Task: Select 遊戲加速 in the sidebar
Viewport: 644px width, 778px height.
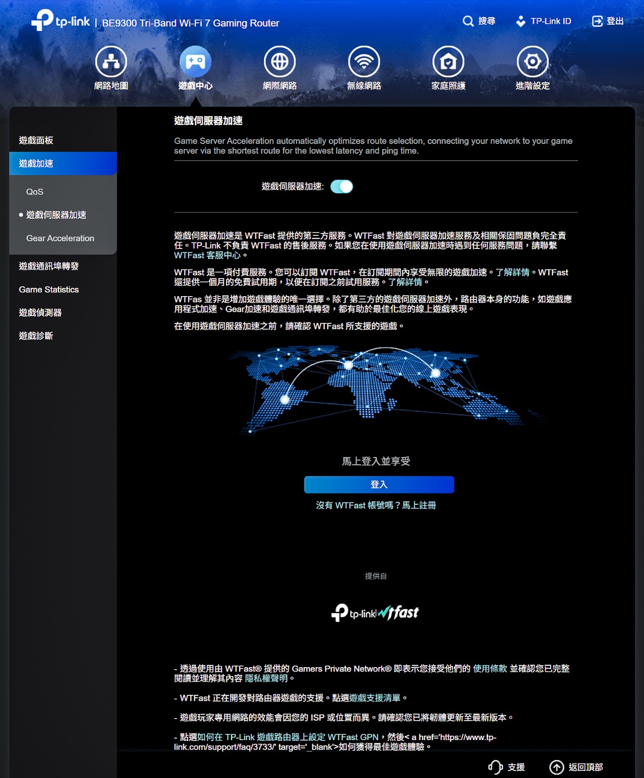Action: [63, 163]
